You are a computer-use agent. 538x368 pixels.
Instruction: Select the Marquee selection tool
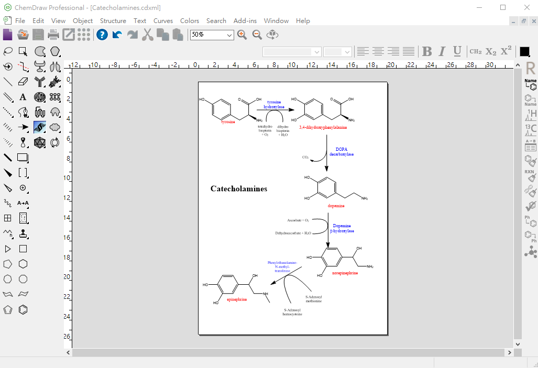(23, 51)
